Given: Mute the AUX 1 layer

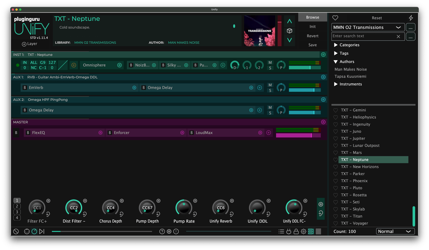Looking at the screenshot, I should [x=270, y=85].
